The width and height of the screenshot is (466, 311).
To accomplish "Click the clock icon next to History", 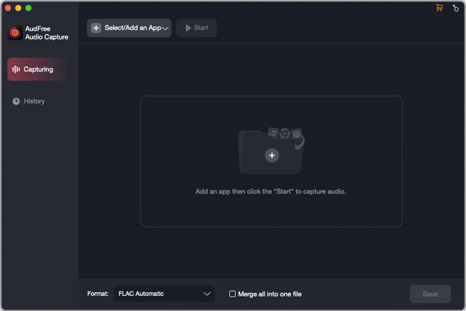I will (x=16, y=101).
